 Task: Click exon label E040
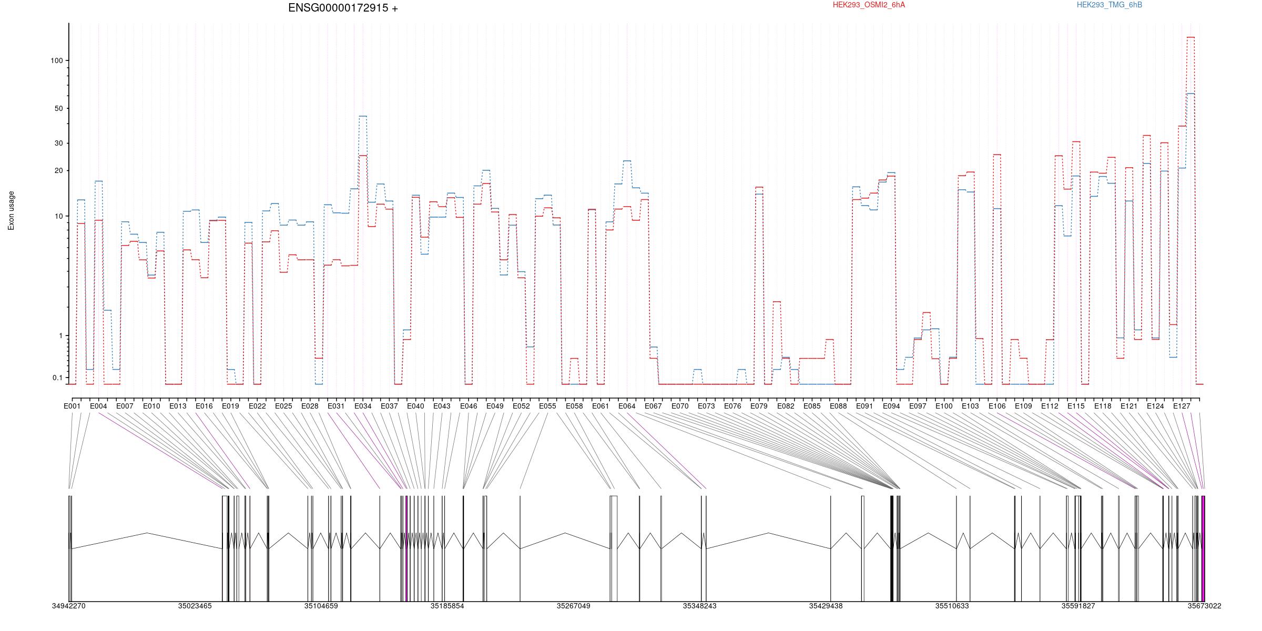415,406
